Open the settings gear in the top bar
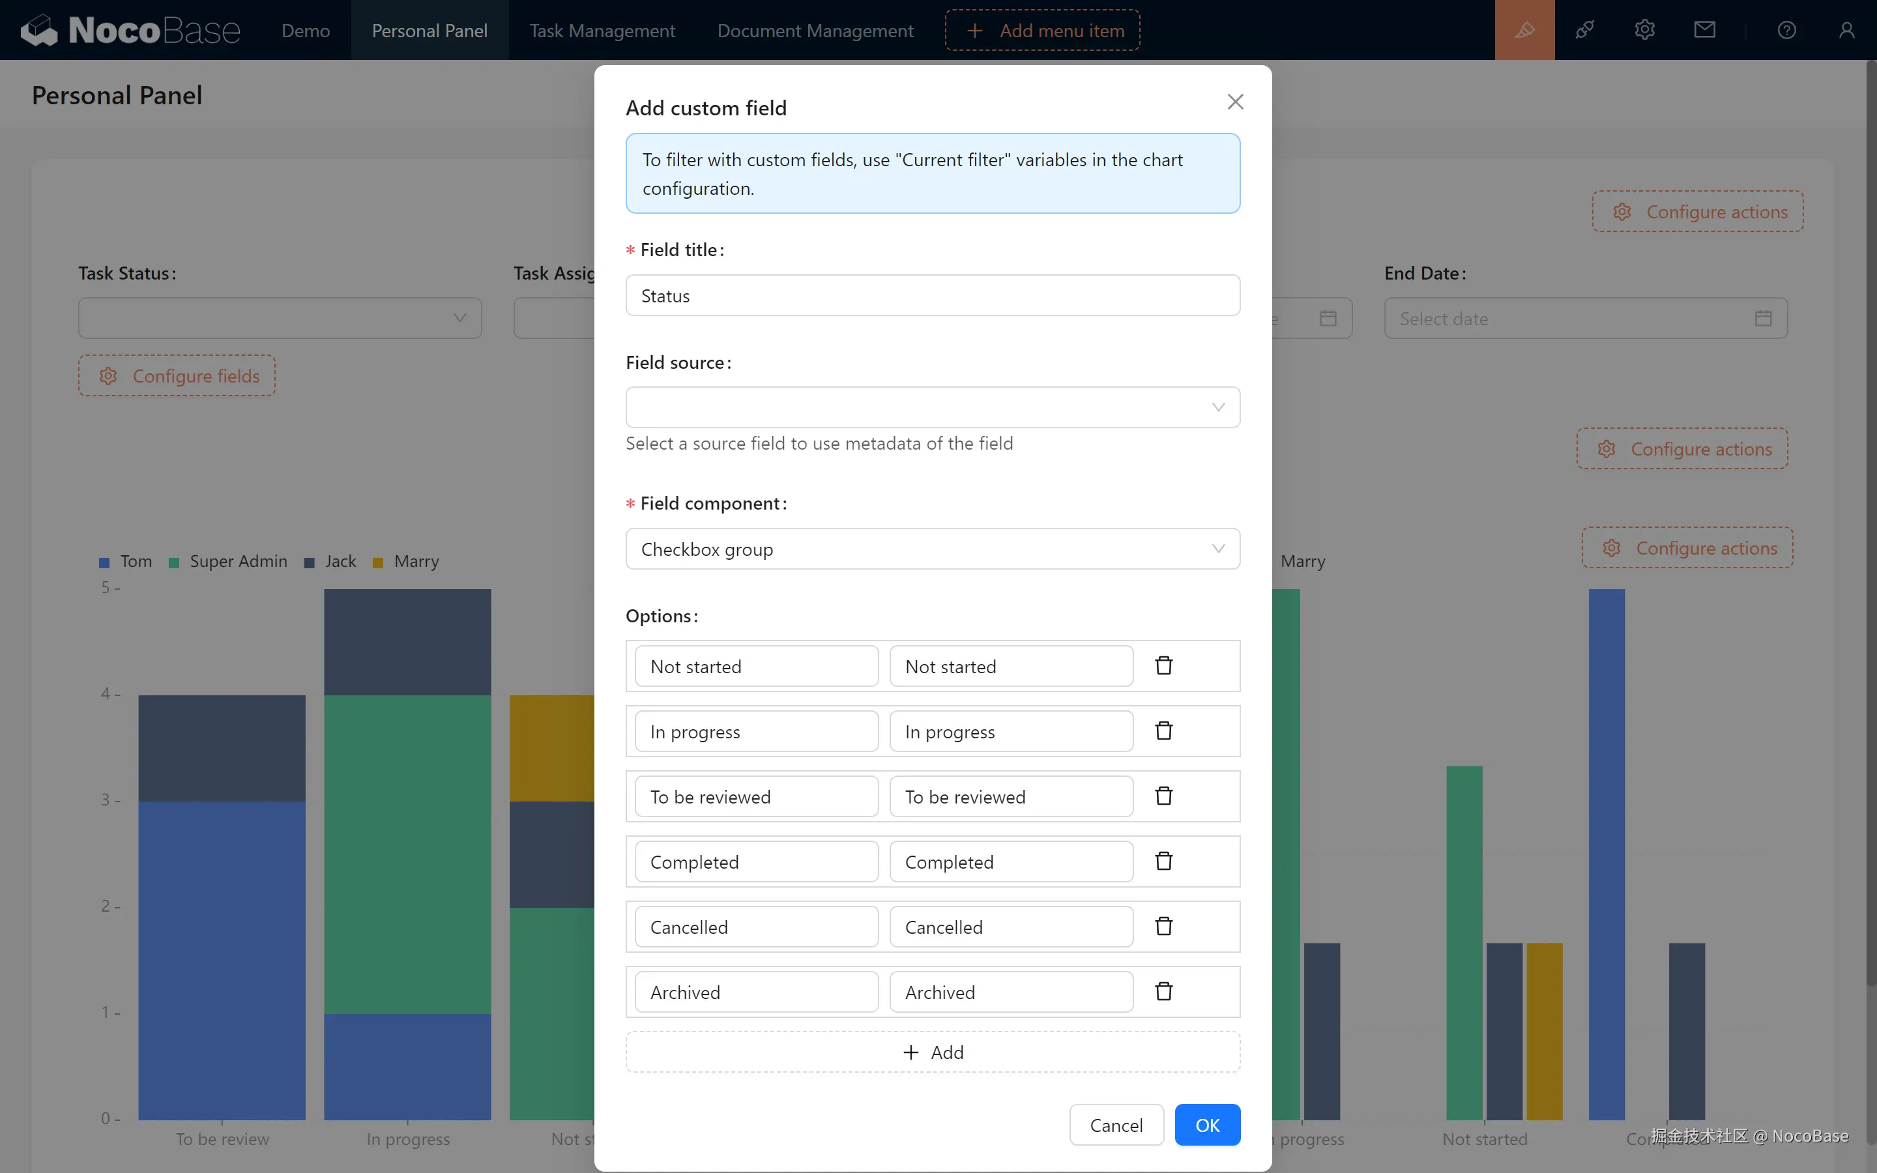Viewport: 1877px width, 1173px height. pos(1644,30)
